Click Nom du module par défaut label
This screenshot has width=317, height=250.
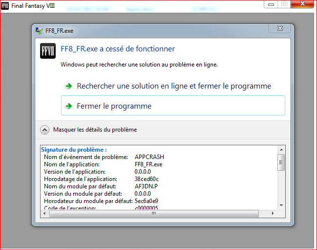(80, 186)
